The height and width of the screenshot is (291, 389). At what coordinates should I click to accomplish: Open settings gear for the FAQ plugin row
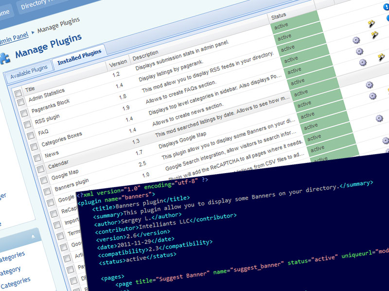pos(356,40)
